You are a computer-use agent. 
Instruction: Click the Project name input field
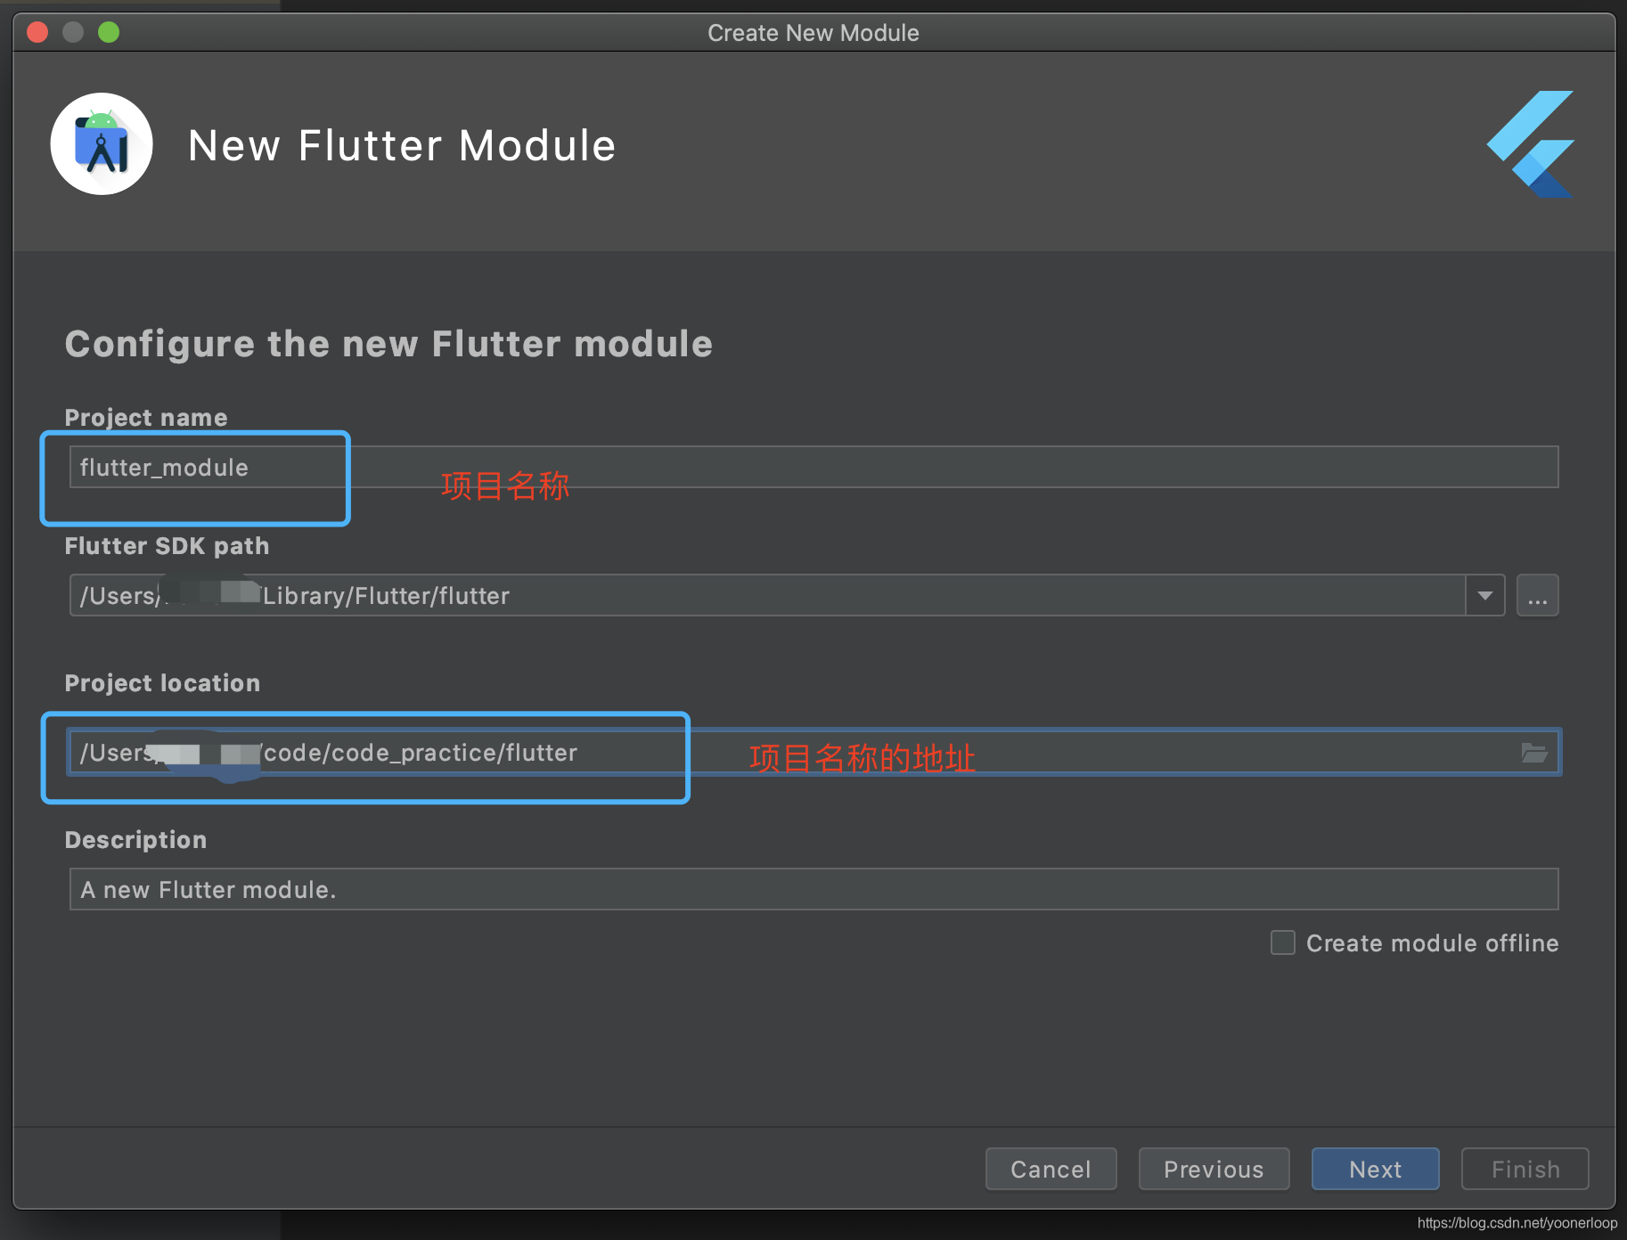[813, 467]
